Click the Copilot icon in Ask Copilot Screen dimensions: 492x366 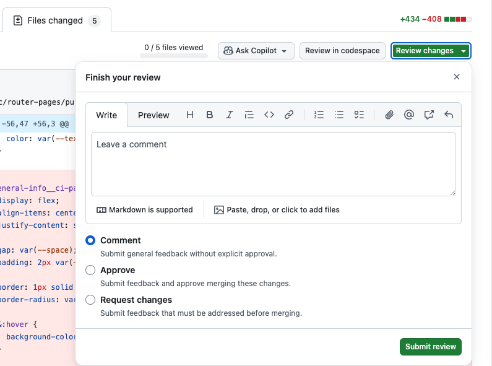(x=228, y=51)
